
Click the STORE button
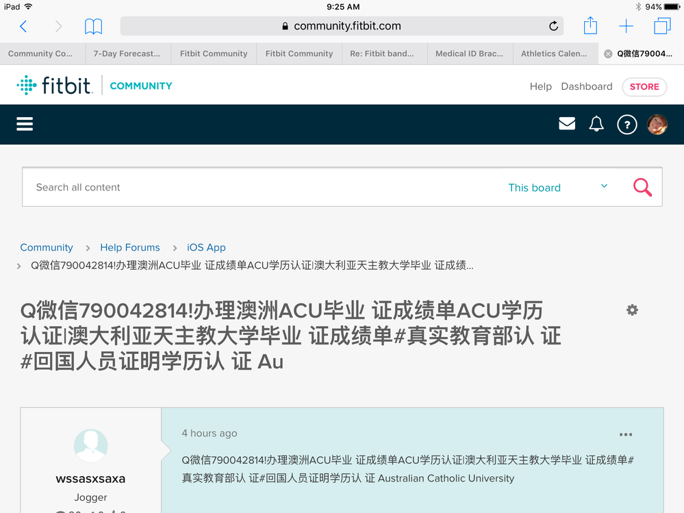click(x=644, y=87)
